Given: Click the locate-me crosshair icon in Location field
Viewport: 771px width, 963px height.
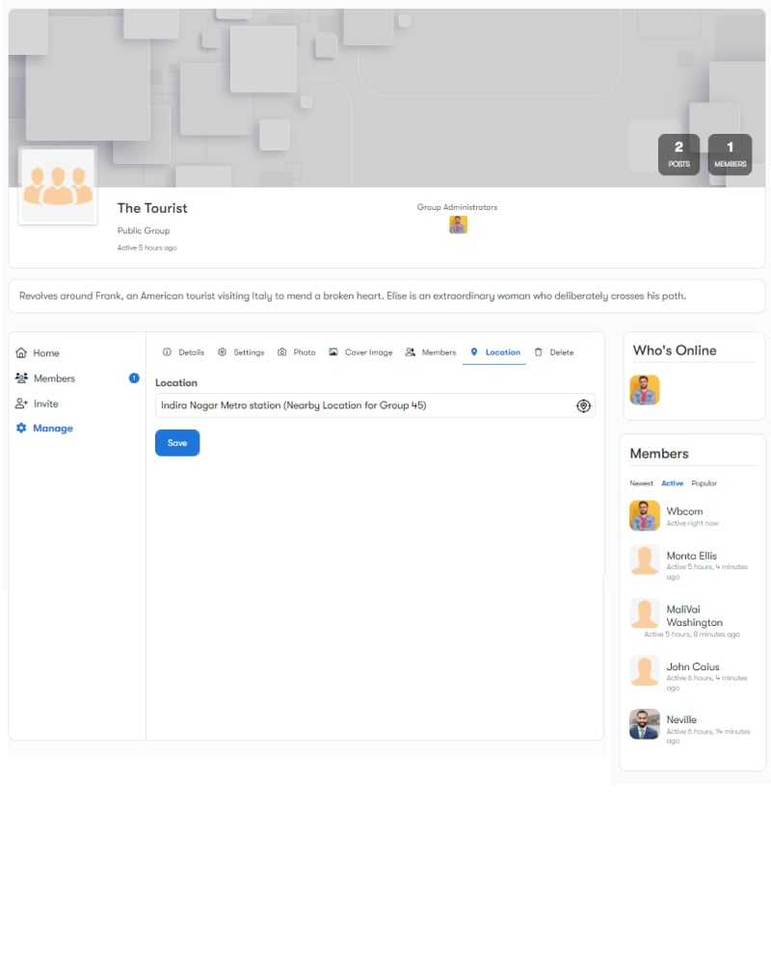Looking at the screenshot, I should point(583,405).
